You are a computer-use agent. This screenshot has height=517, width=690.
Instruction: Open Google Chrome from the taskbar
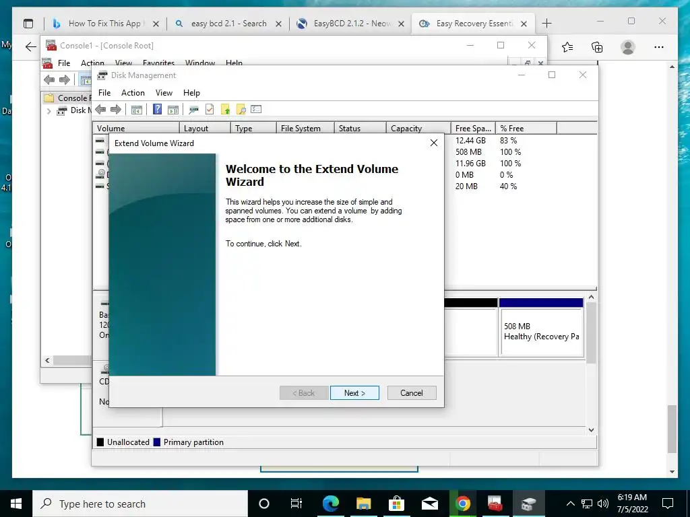click(462, 504)
